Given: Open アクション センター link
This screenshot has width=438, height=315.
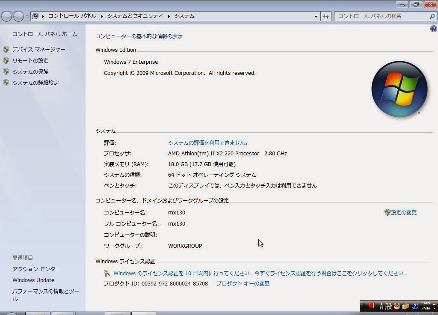Looking at the screenshot, I should click(x=36, y=269).
